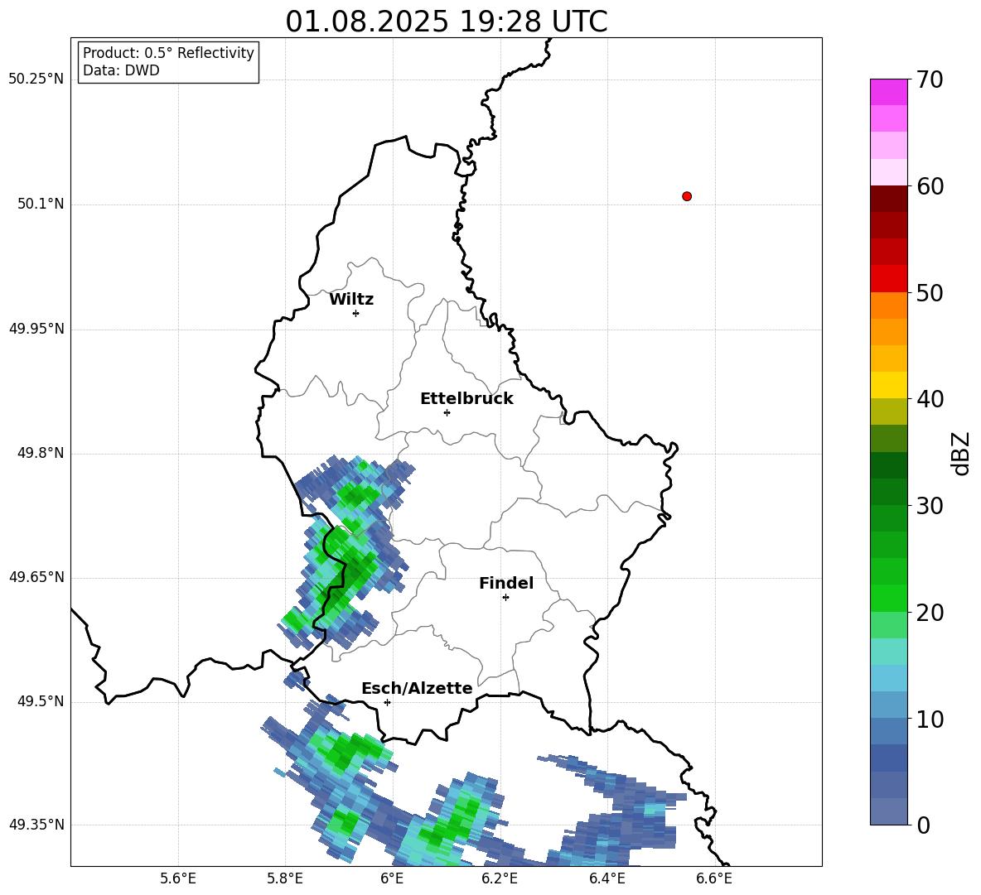Click the 49.65°N latitude label

pyautogui.click(x=36, y=577)
